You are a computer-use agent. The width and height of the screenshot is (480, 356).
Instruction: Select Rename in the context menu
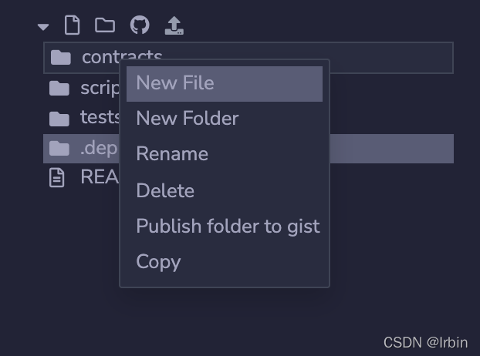(172, 154)
